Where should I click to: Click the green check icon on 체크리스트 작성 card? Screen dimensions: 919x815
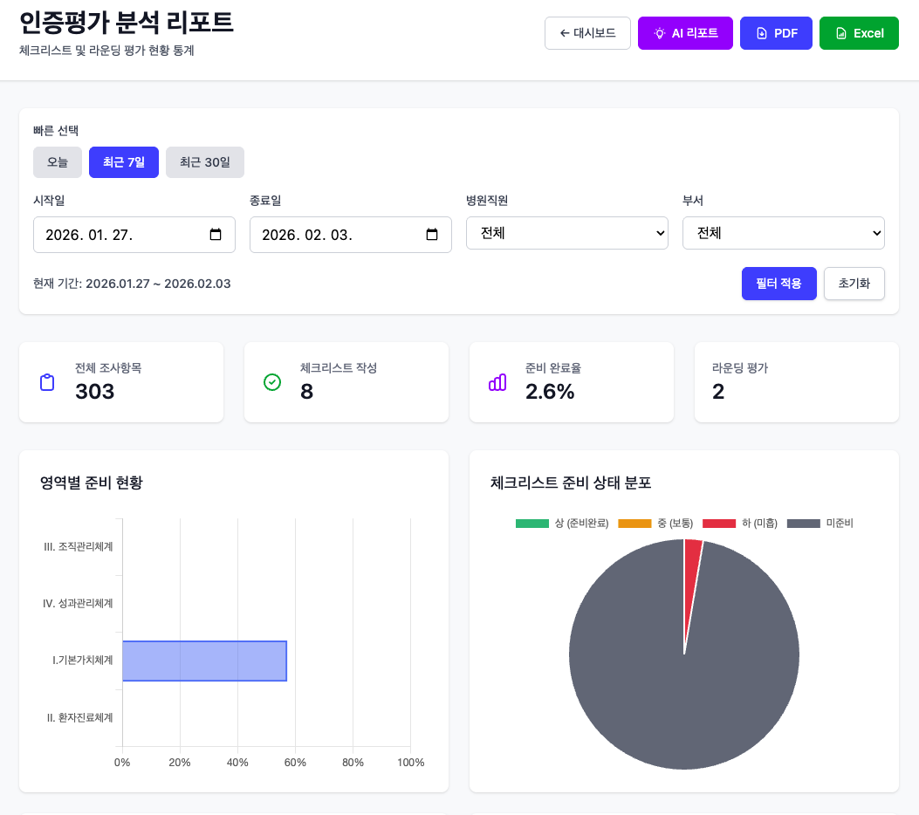(x=273, y=381)
